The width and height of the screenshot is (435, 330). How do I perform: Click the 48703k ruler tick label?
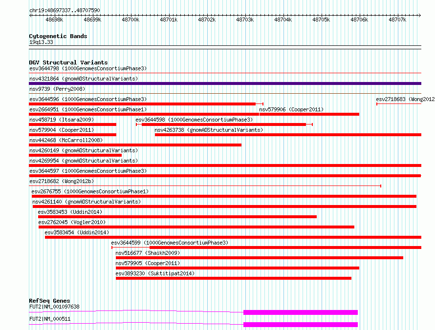coord(245,20)
